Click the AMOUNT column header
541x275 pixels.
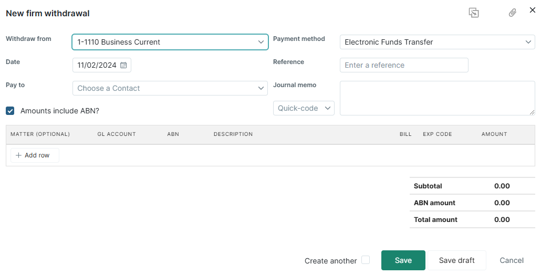pos(494,134)
